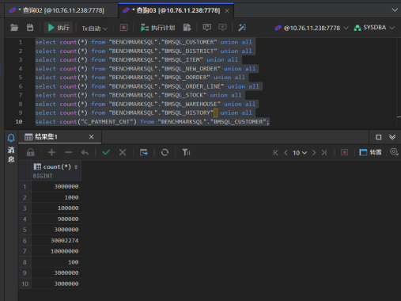This screenshot has height=301, width=401.
Task: Click the cell with value 100000
Action: (56, 208)
